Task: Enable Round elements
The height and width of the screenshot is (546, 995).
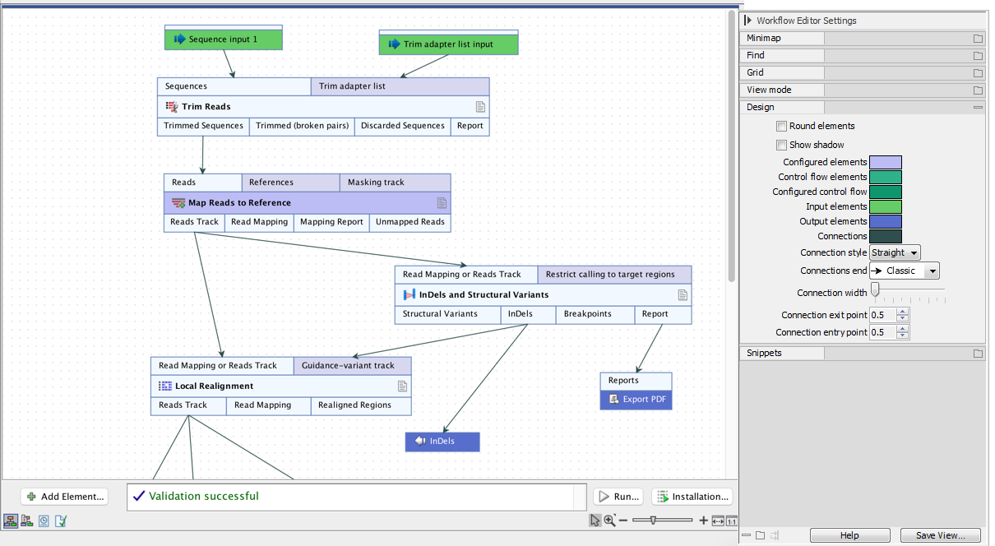Action: (x=780, y=126)
